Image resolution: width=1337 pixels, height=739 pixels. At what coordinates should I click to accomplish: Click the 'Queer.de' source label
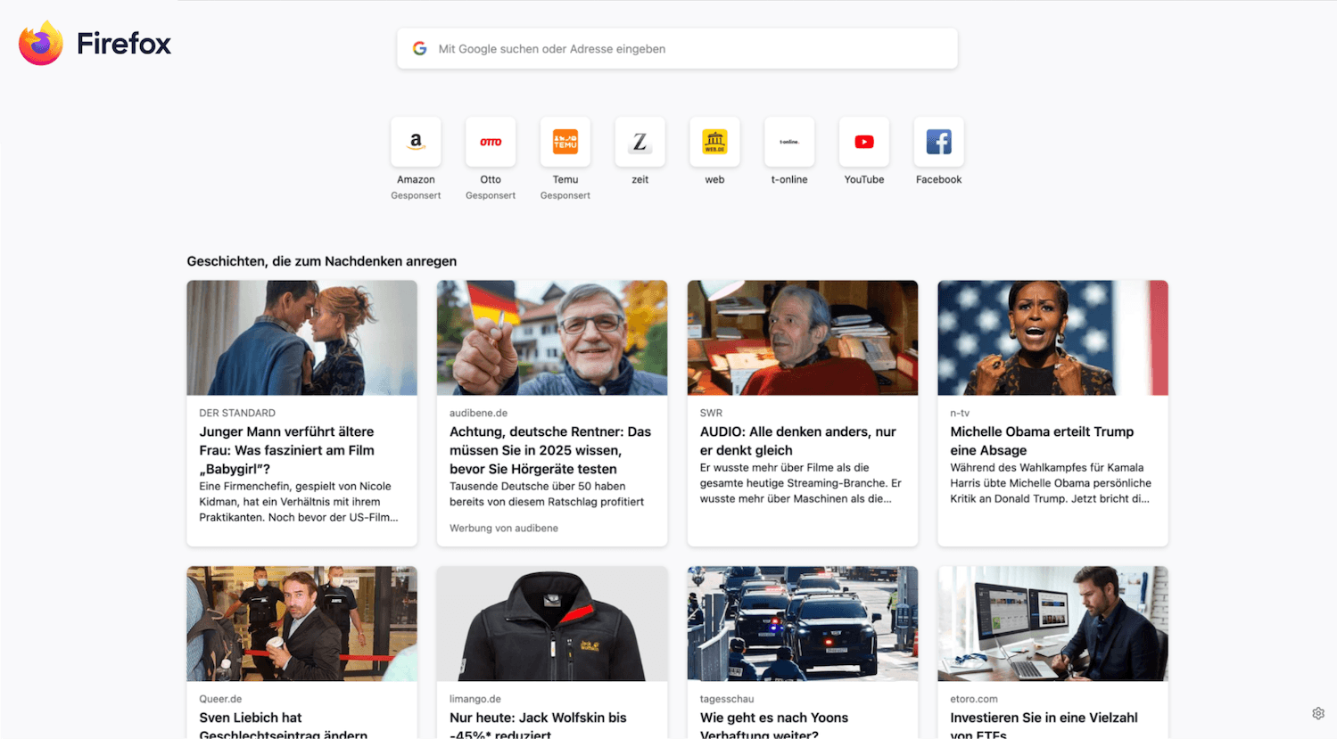coord(220,699)
